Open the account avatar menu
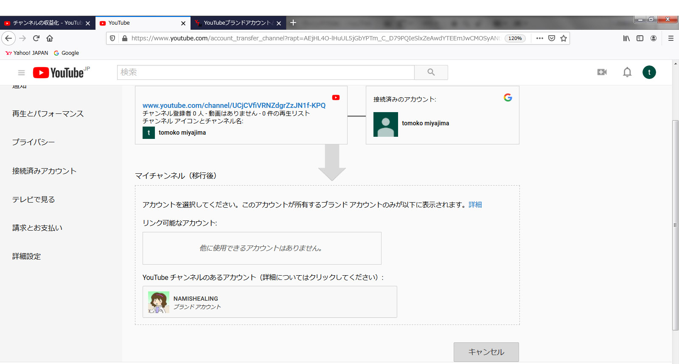Viewport: 679px width, 364px height. [649, 72]
